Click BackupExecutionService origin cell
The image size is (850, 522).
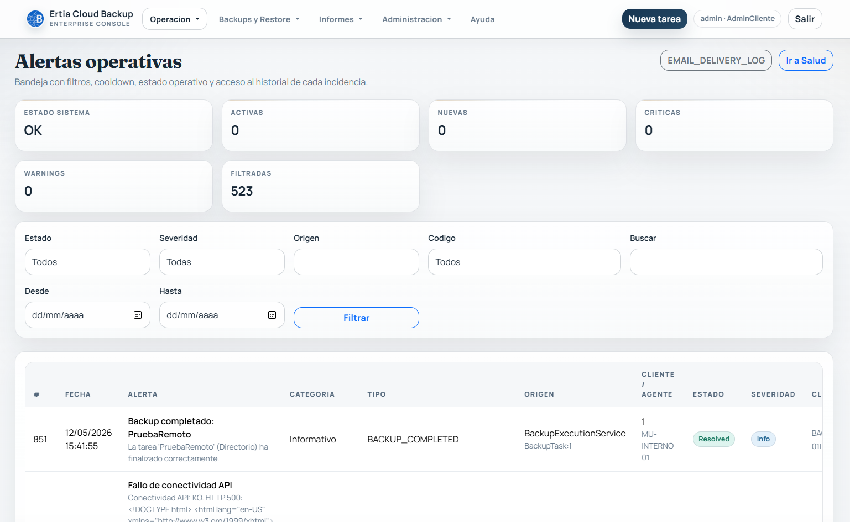coord(575,433)
